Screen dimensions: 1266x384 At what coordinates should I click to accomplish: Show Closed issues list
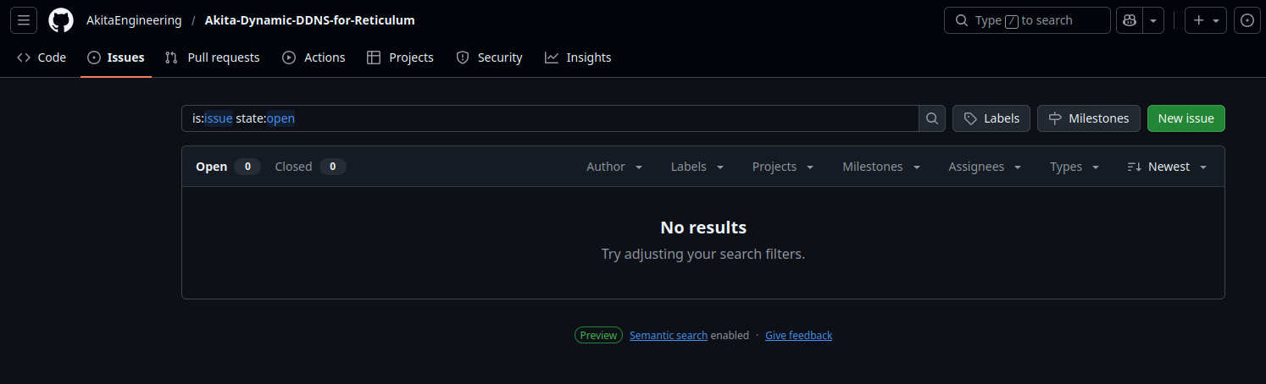coord(294,167)
